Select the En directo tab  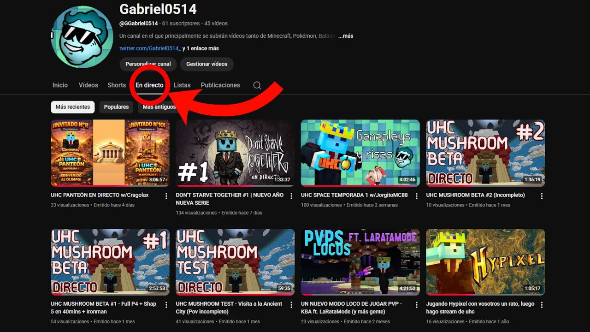point(149,85)
